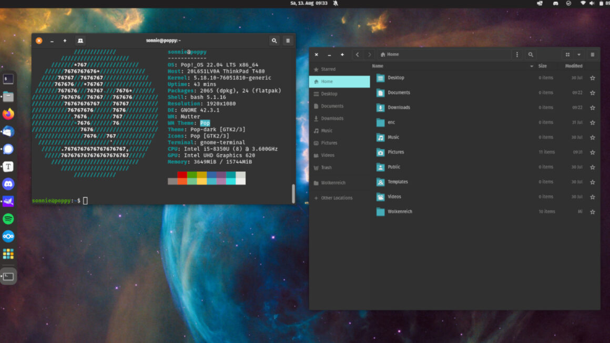Open Firefox from the dock

[8, 114]
